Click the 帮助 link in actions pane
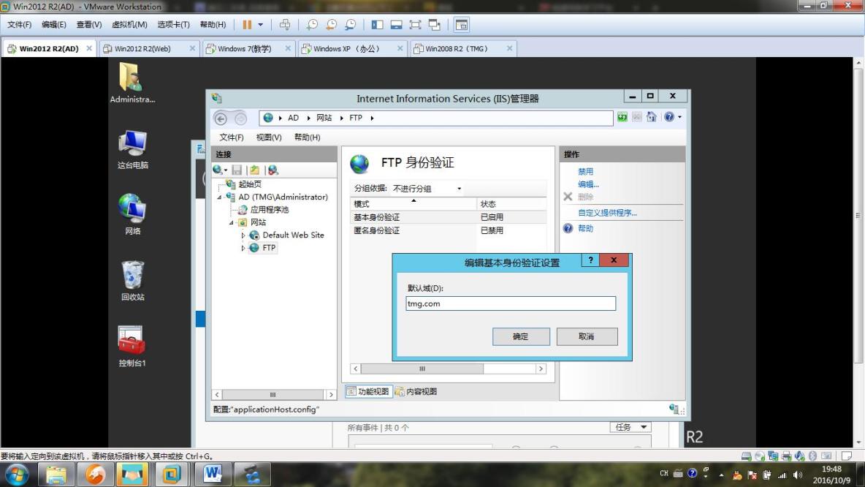Screen dimensions: 865x487 point(585,229)
